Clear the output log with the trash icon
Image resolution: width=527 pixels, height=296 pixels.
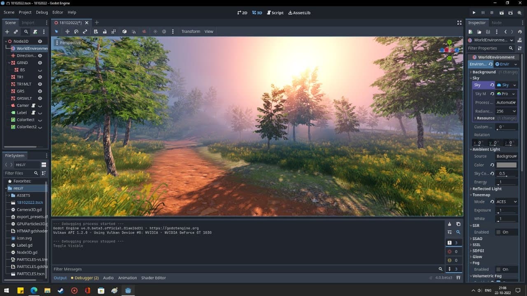[x=450, y=224]
